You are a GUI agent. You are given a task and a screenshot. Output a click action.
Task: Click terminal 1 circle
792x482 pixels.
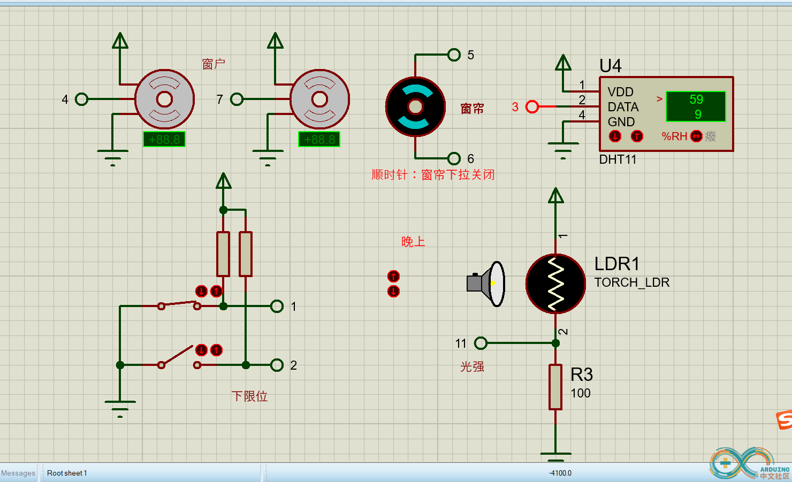[277, 306]
